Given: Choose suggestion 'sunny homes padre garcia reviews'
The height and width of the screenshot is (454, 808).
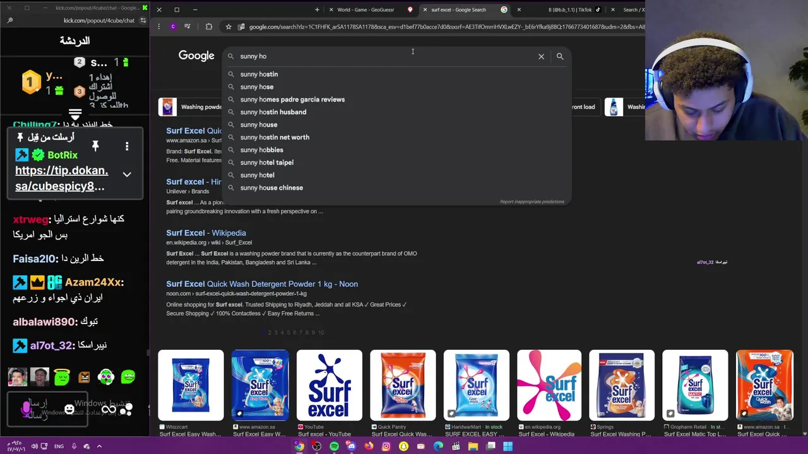Looking at the screenshot, I should (x=396, y=100).
